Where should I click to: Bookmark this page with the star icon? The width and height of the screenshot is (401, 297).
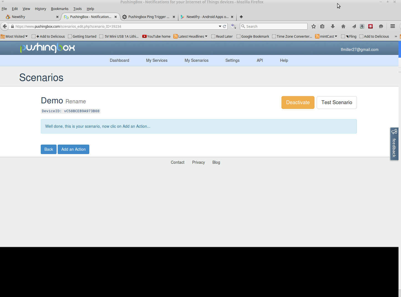[x=314, y=26]
